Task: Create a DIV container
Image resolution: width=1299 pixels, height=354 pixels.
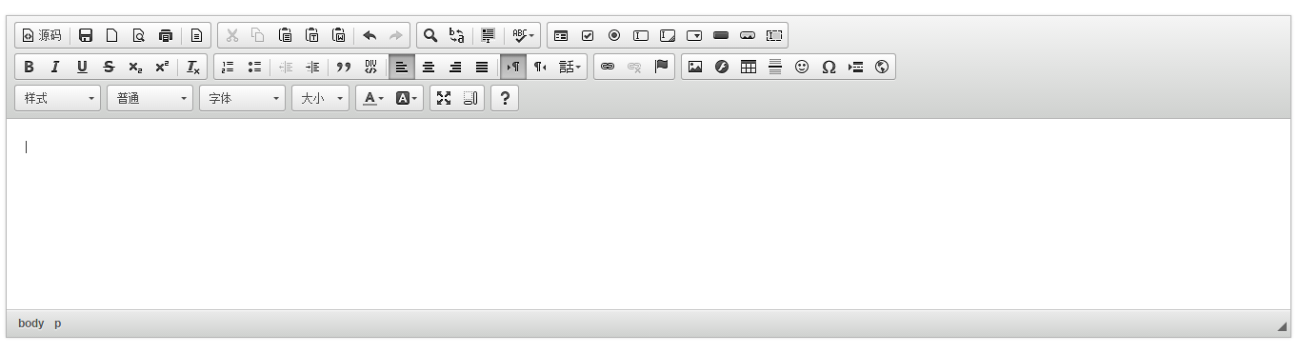Action: [x=370, y=67]
